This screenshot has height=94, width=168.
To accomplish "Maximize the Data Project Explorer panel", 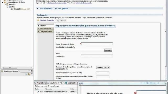I will (x=32, y=71).
